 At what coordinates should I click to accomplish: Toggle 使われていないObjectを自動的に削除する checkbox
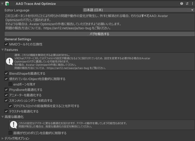click(x=6, y=79)
